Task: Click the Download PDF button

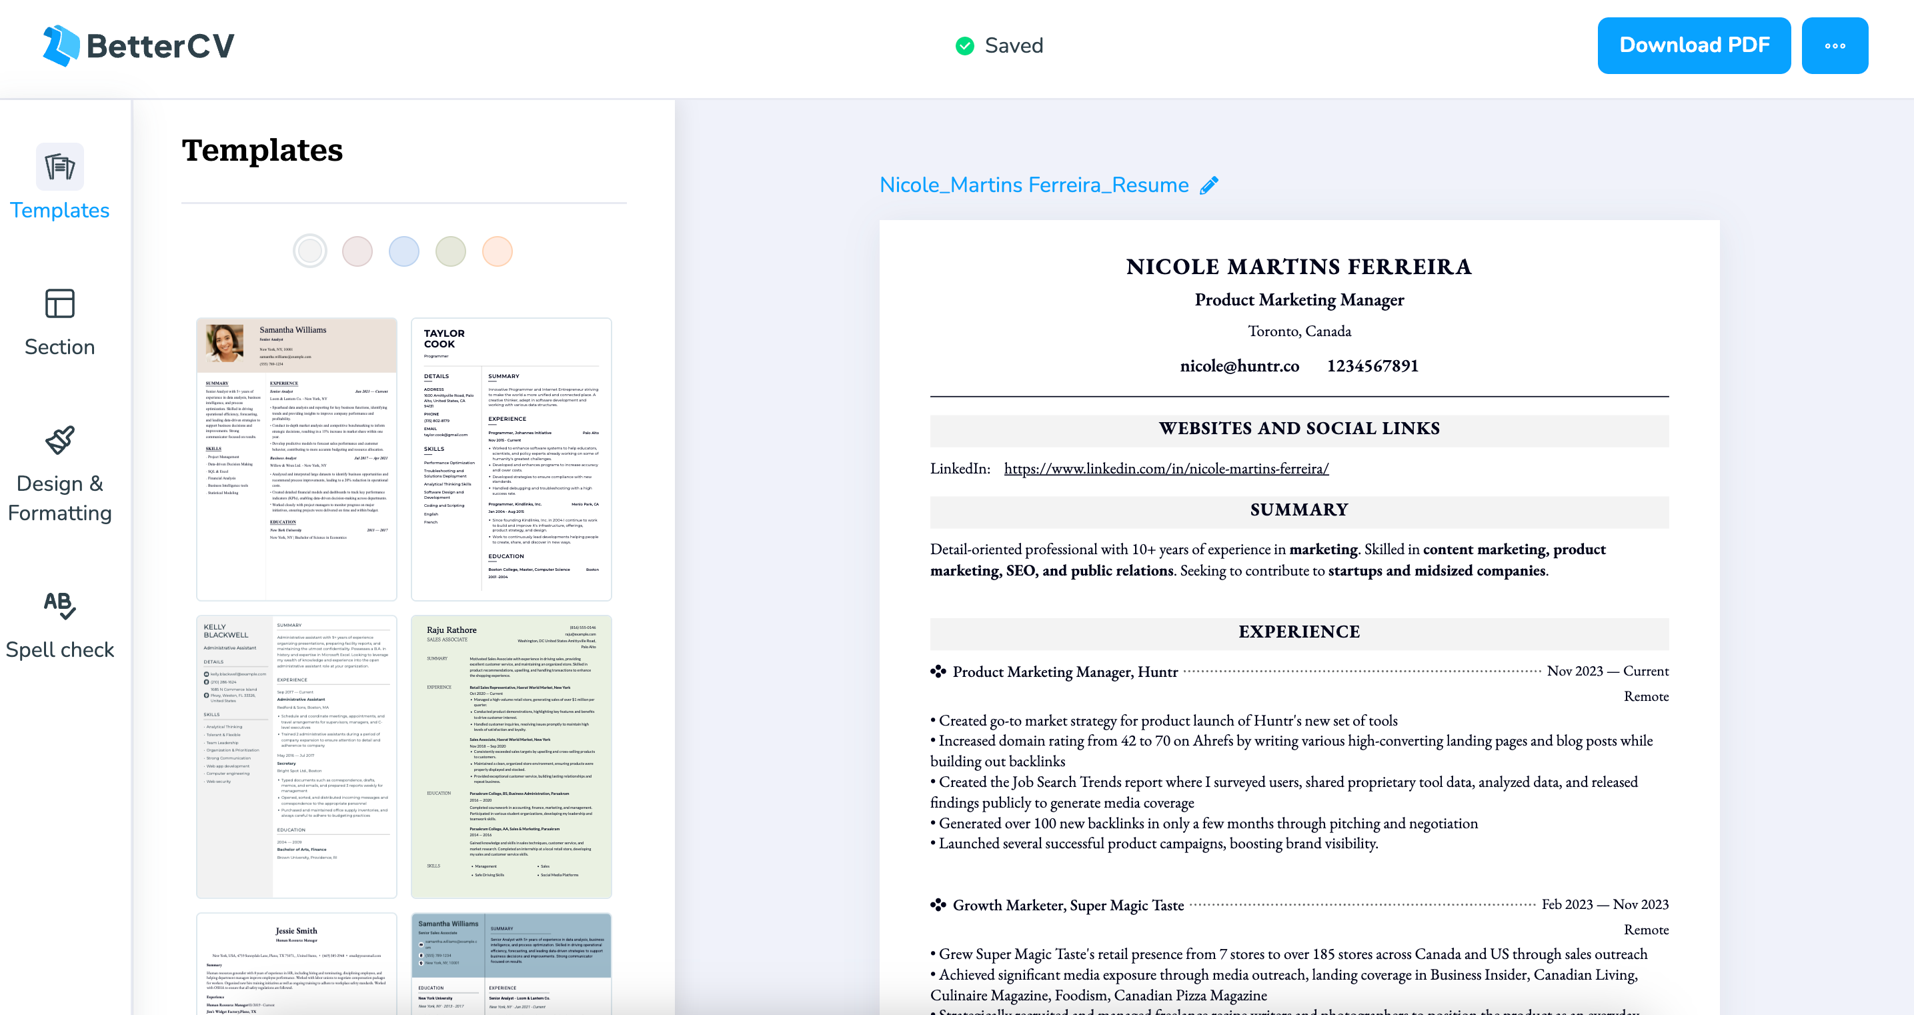Action: [x=1693, y=46]
